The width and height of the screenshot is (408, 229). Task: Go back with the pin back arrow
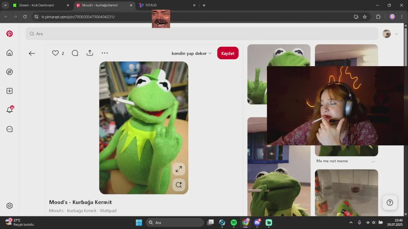(x=32, y=53)
